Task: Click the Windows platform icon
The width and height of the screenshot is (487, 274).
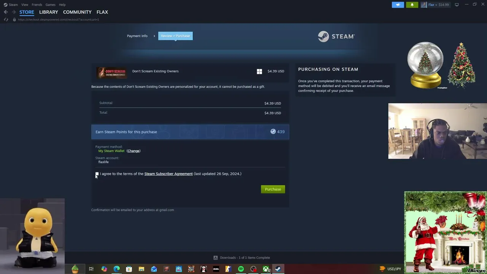Action: click(x=259, y=71)
